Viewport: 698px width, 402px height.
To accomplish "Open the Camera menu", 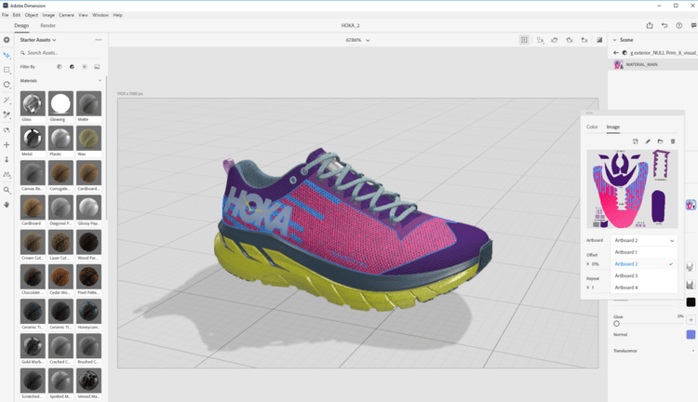I will (x=66, y=15).
